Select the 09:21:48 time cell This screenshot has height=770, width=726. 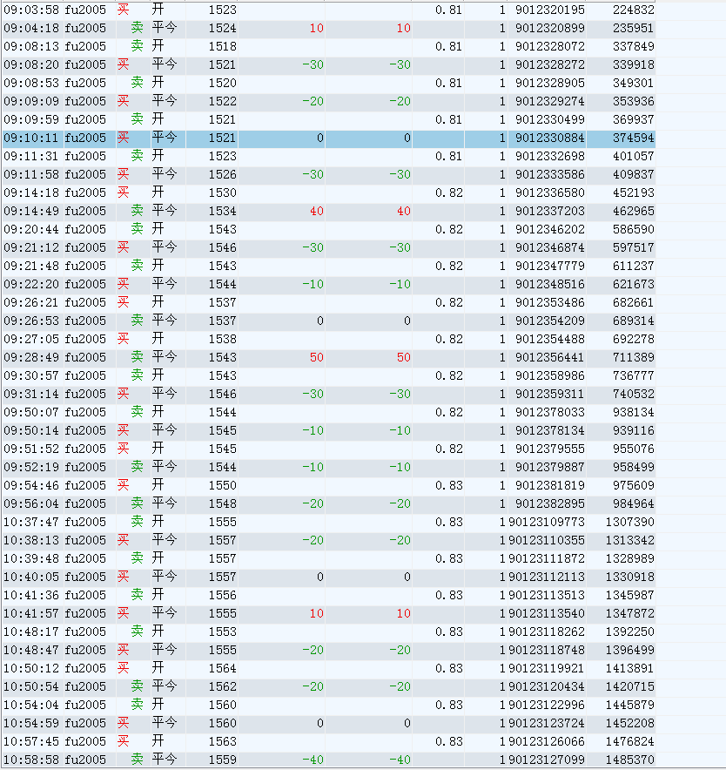31,267
